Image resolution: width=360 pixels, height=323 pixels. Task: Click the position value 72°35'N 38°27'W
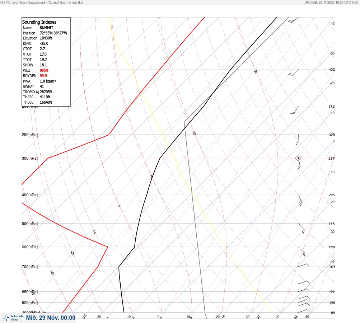53,33
